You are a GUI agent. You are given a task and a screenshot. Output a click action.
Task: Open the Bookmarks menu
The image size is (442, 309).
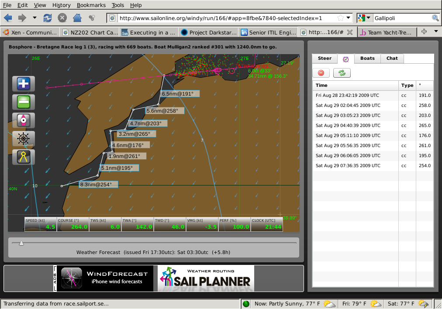pyautogui.click(x=91, y=5)
